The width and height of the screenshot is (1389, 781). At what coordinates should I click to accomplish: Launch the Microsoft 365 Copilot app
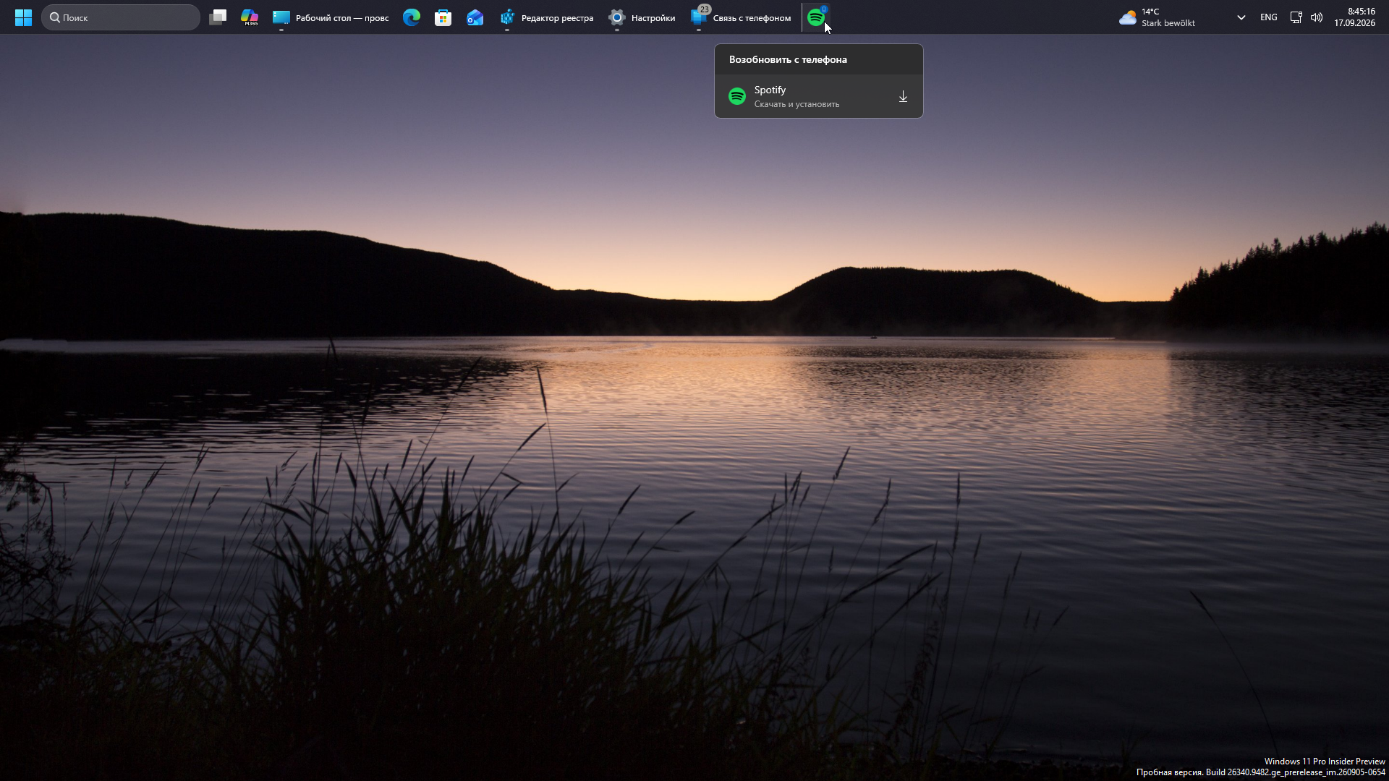pyautogui.click(x=250, y=17)
